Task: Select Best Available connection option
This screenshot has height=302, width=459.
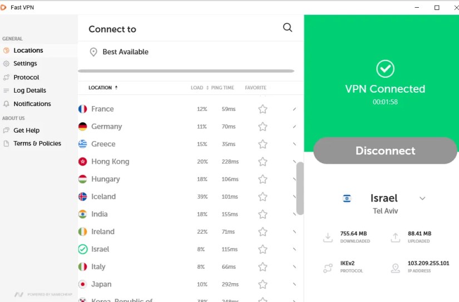Action: coord(125,52)
